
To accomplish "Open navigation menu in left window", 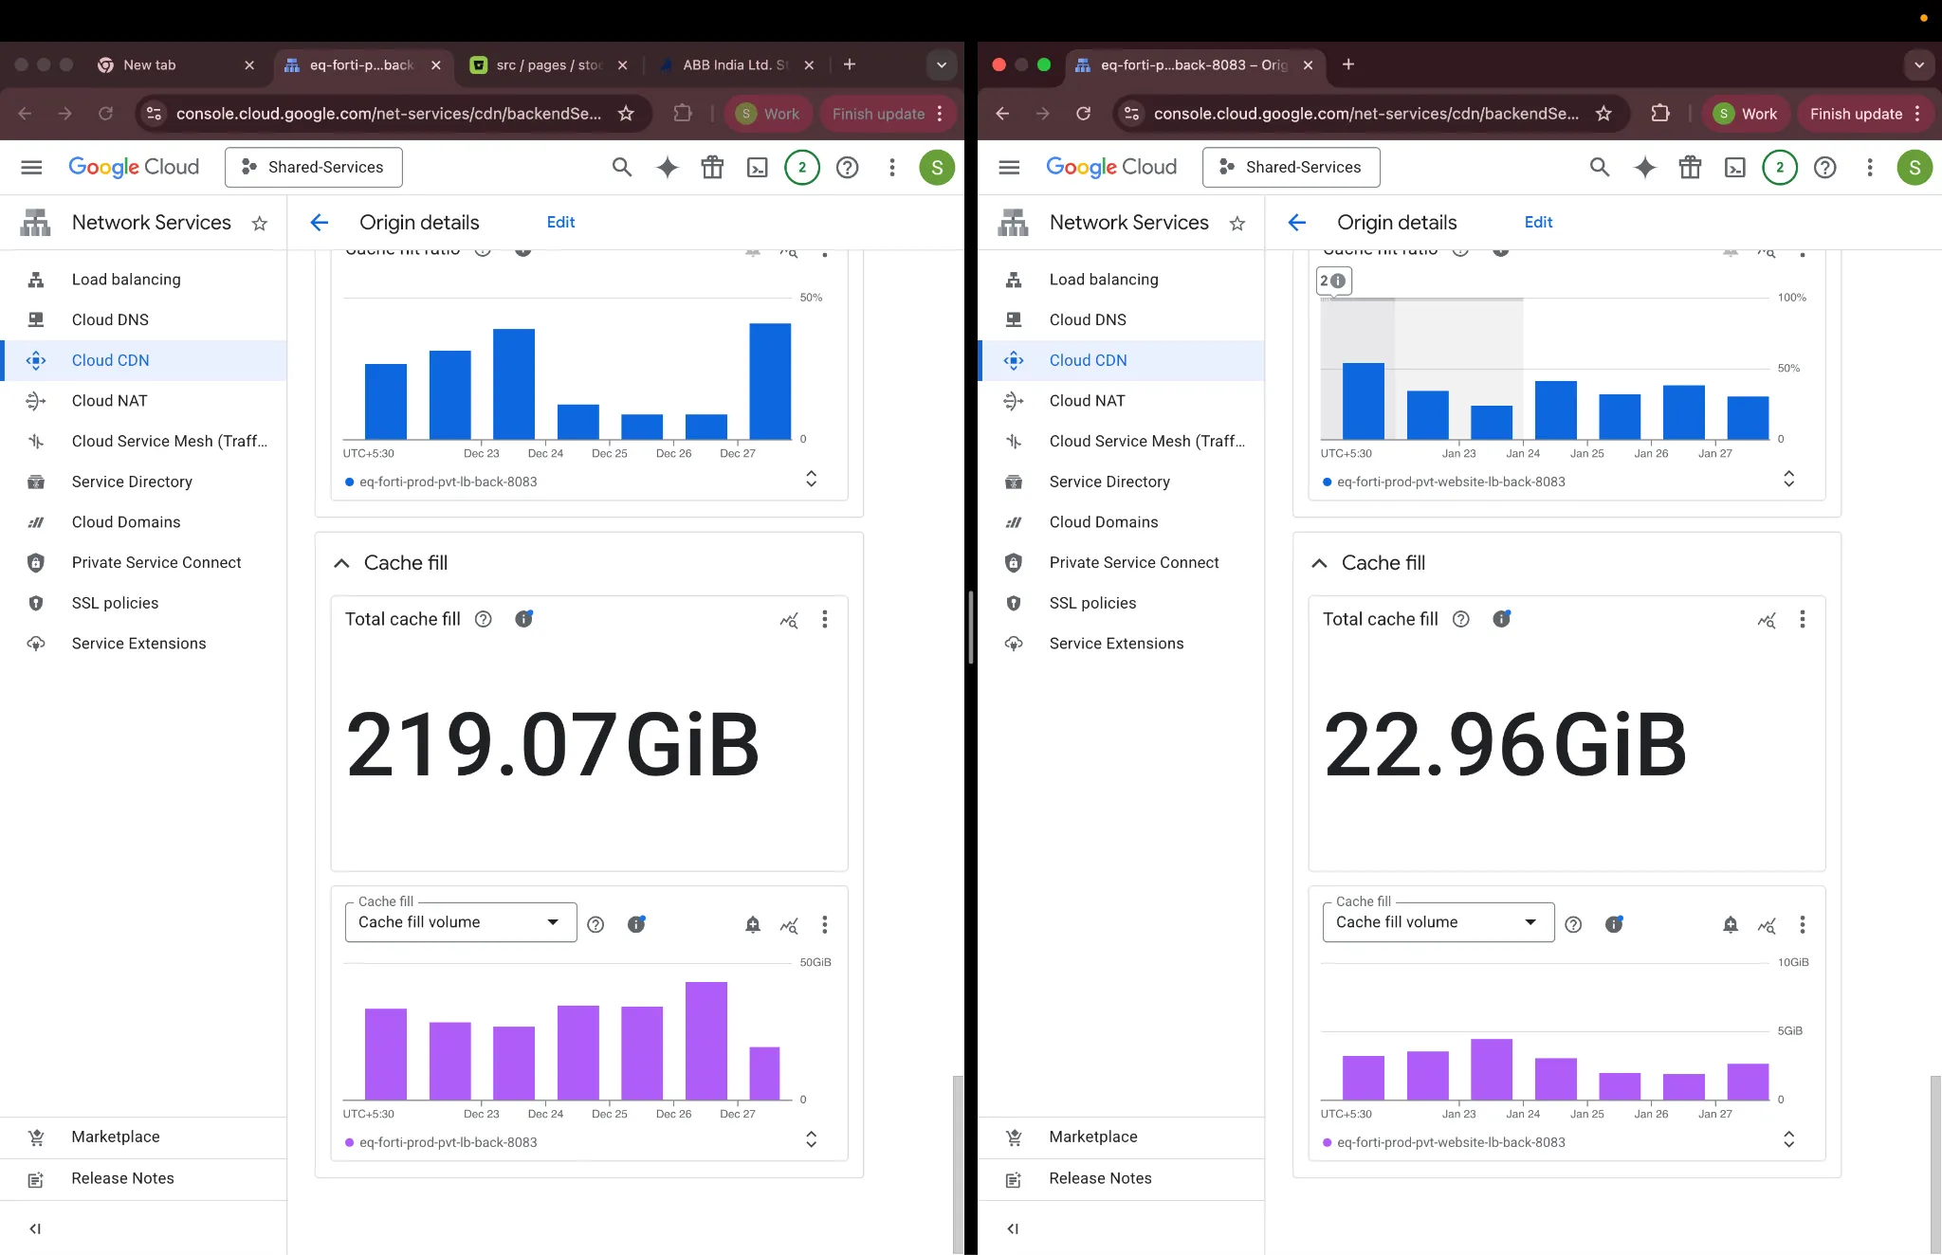I will pos(31,167).
